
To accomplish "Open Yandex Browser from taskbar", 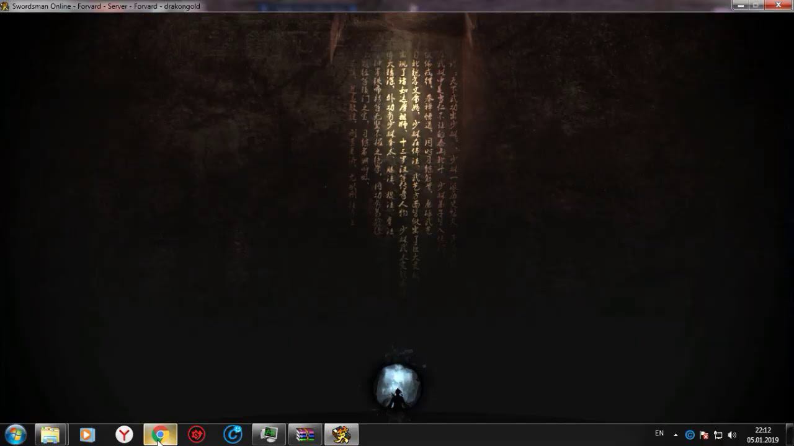I will (124, 434).
